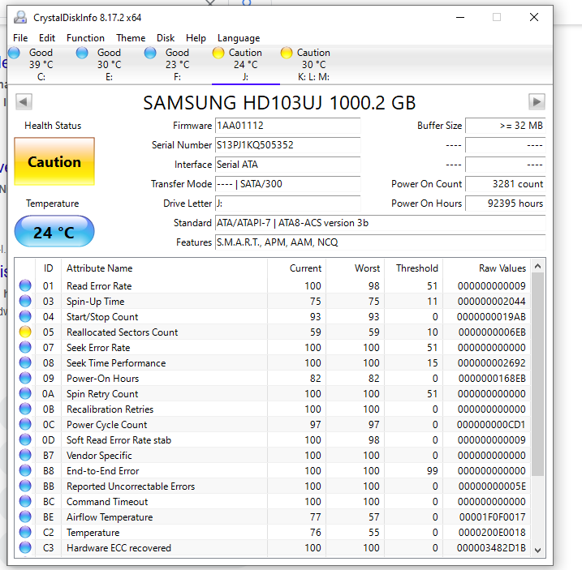Click the Standard field ATA/ATAPI-7
Screen dimensions: 582x570
tap(381, 223)
